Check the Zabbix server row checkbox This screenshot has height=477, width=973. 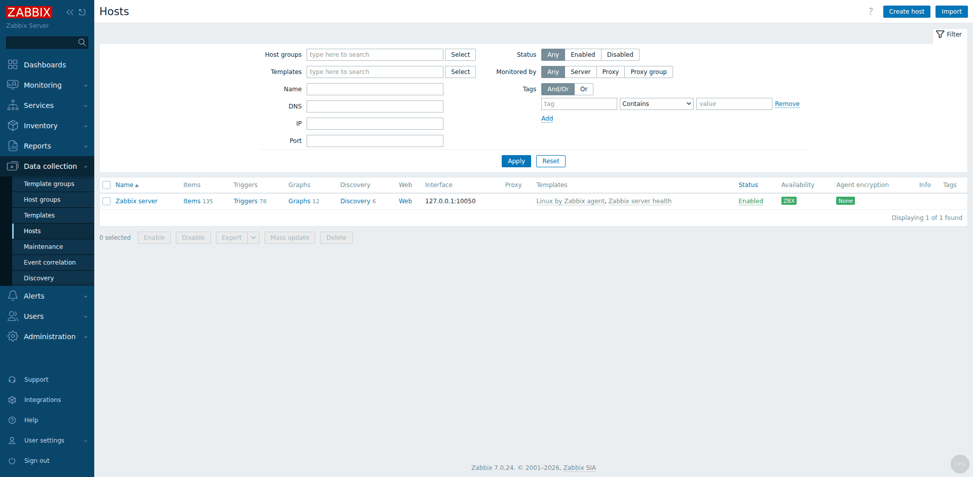click(x=106, y=201)
